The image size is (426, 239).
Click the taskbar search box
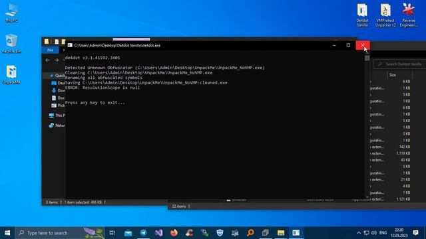click(60, 233)
